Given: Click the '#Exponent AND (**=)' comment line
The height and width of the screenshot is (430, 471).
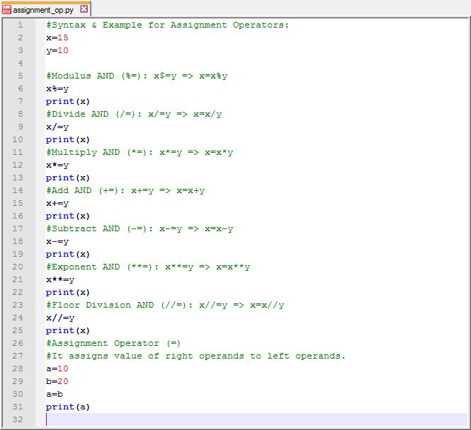Looking at the screenshot, I should [x=148, y=267].
